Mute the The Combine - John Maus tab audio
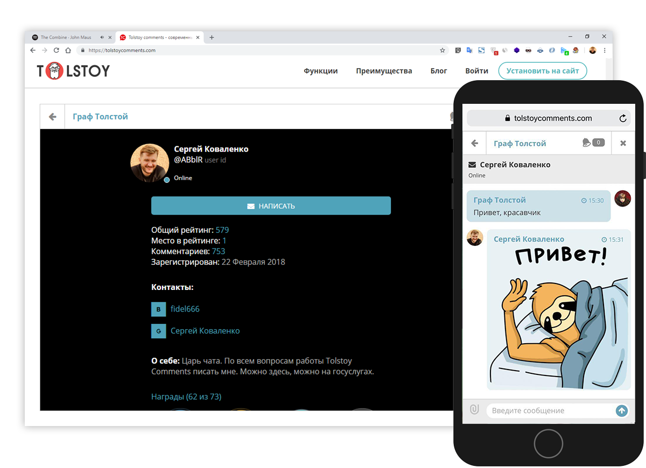 tap(102, 37)
